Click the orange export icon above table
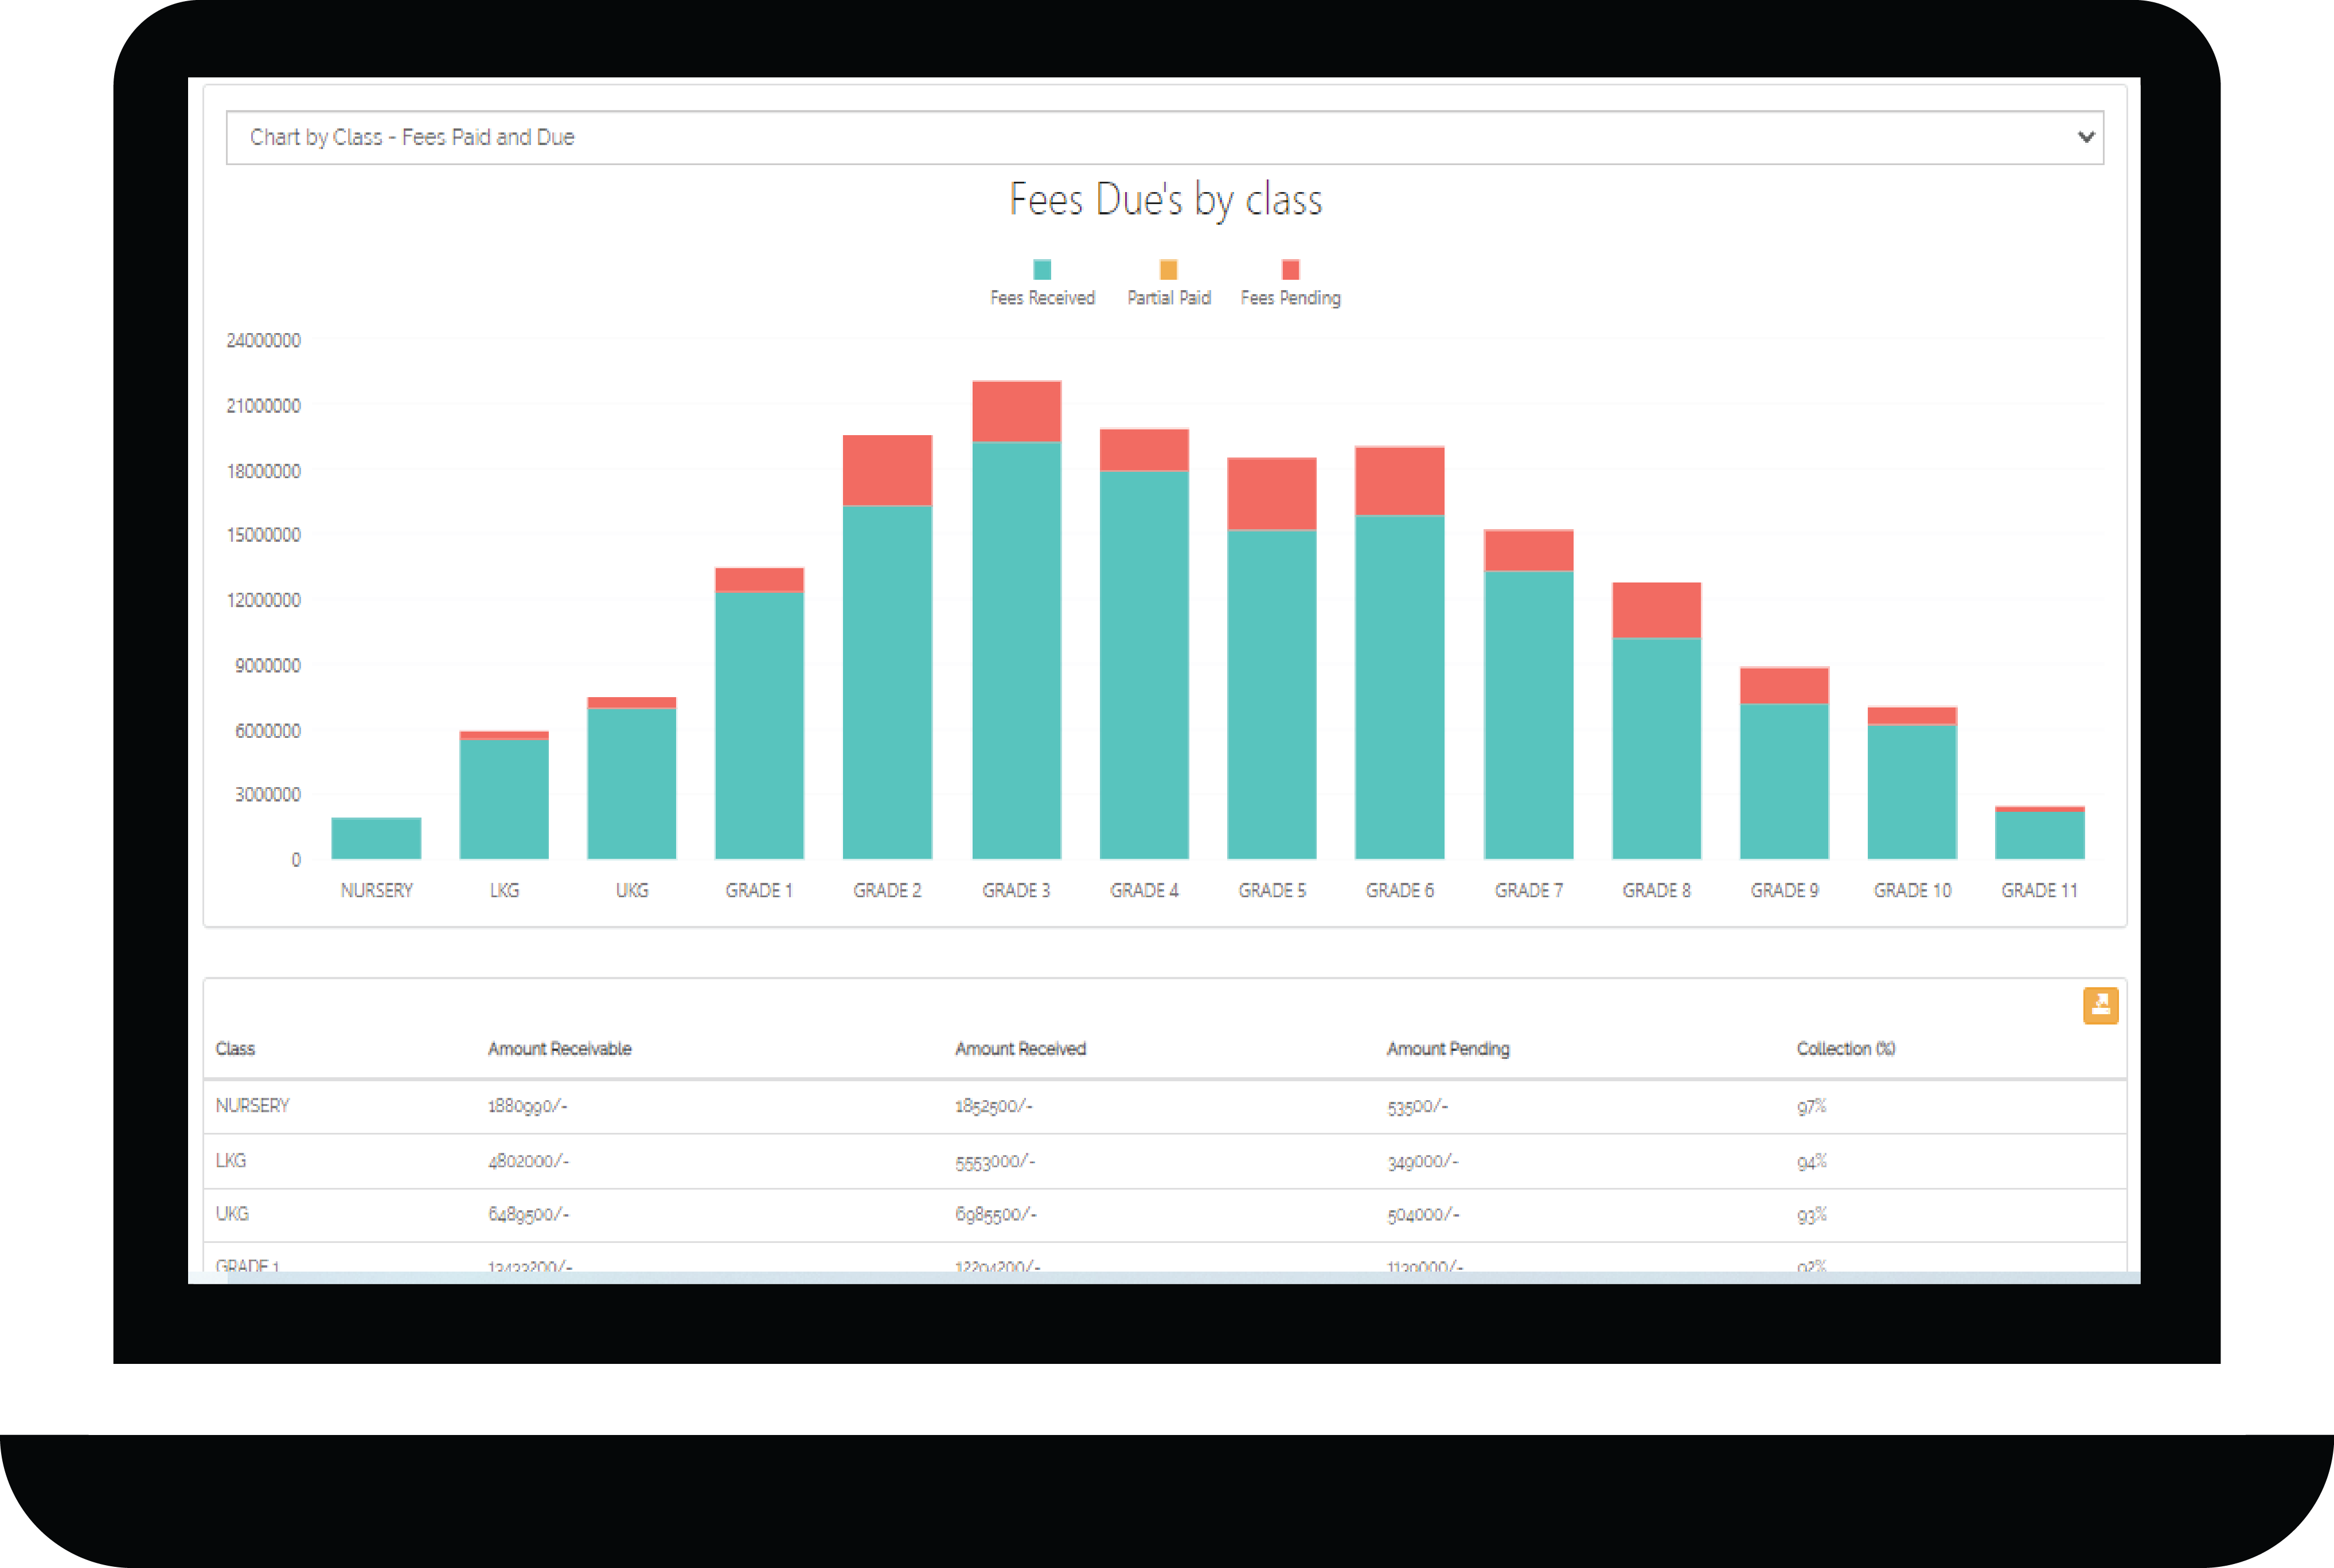2334x1568 pixels. click(x=2100, y=1005)
